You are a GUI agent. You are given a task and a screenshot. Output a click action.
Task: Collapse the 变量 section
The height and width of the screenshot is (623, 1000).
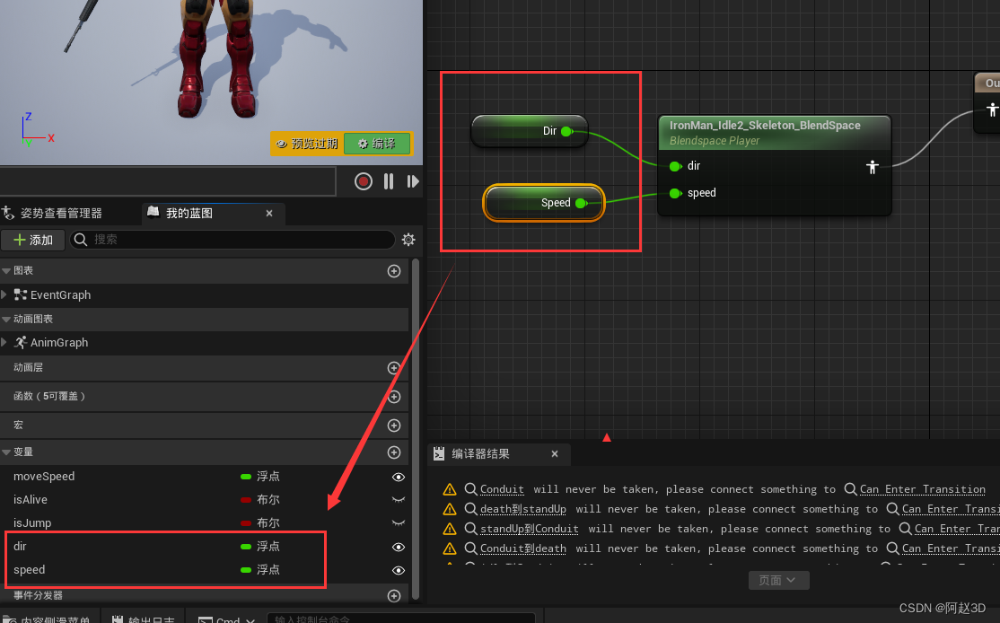tap(6, 452)
